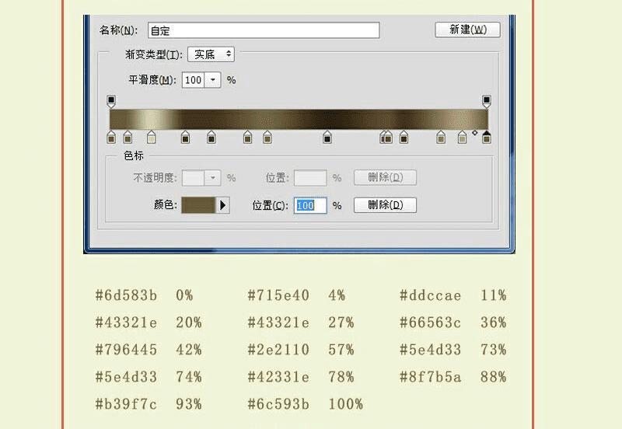Select the darkest color stop at 57%
The image size is (622, 429).
(x=327, y=138)
